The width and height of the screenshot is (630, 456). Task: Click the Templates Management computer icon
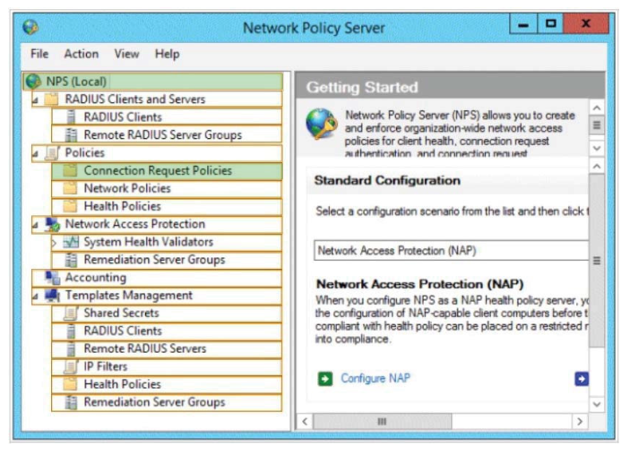tap(52, 296)
